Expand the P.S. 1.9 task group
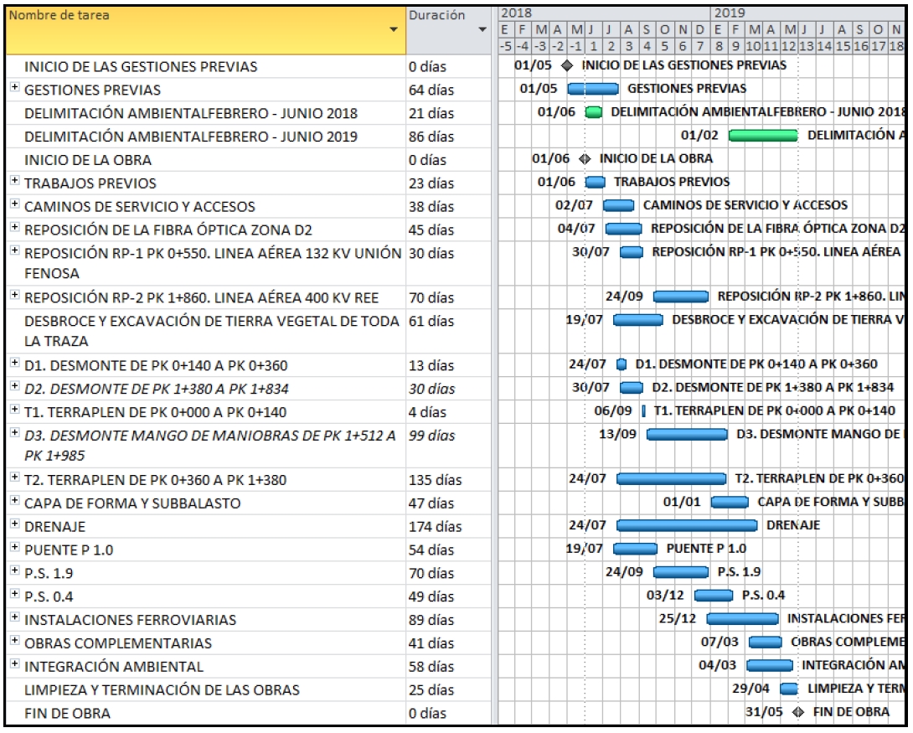 (x=14, y=570)
